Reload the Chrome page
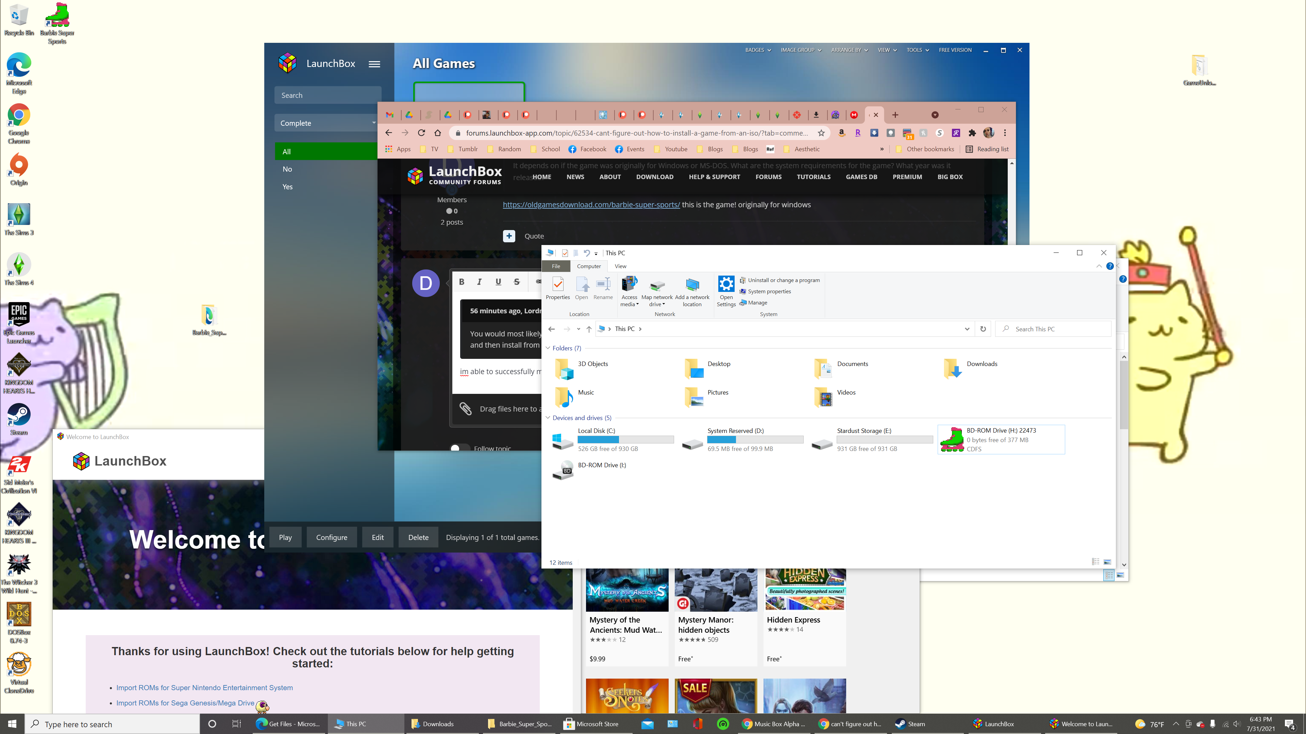Viewport: 1306px width, 734px height. pyautogui.click(x=421, y=133)
